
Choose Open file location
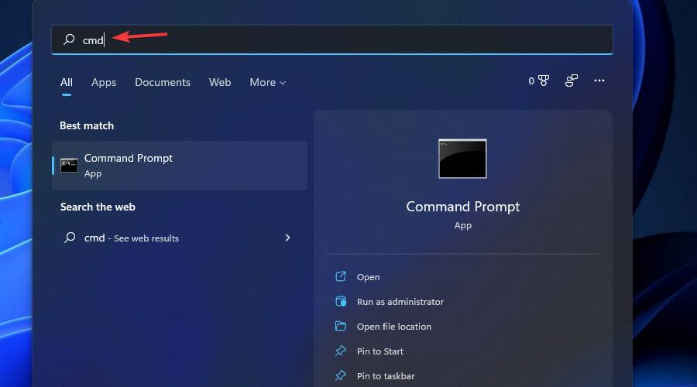pyautogui.click(x=394, y=327)
